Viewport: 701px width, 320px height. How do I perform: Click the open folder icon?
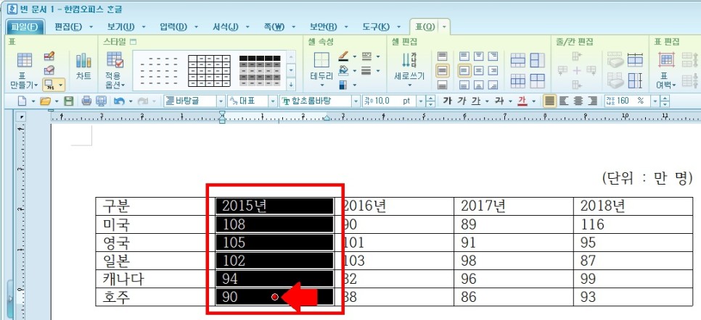pyautogui.click(x=45, y=101)
